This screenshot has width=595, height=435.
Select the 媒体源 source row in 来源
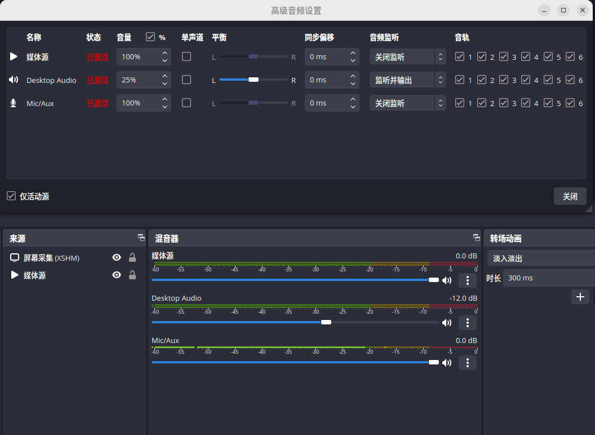(x=74, y=275)
